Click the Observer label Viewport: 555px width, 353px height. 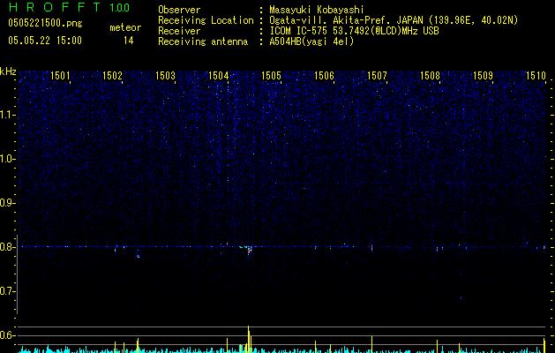(179, 10)
